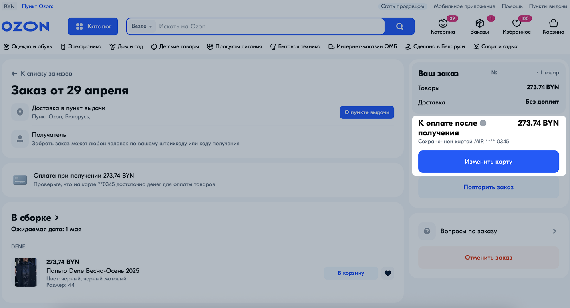Open Стать продавцом link
570x308 pixels.
[402, 6]
